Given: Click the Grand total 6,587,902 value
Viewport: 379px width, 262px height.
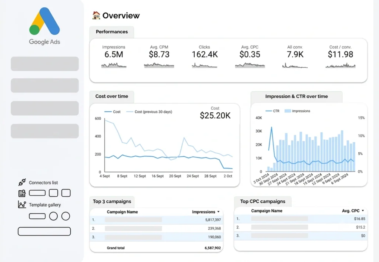Looking at the screenshot, I should (x=212, y=248).
